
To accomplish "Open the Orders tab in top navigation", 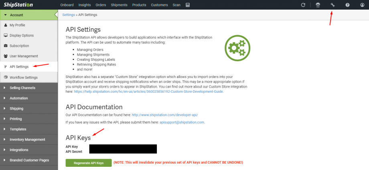I will click(x=101, y=5).
